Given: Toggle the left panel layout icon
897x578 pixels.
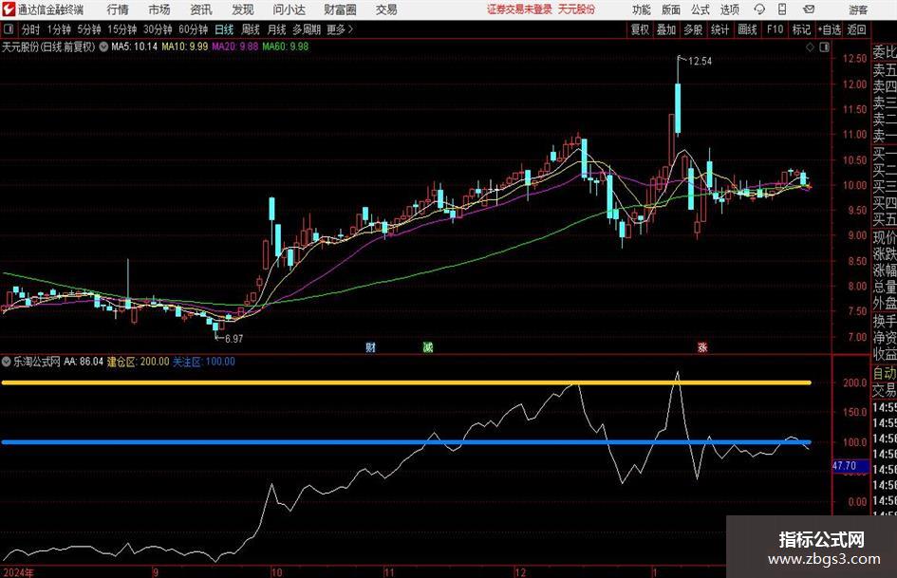Looking at the screenshot, I should (8, 29).
